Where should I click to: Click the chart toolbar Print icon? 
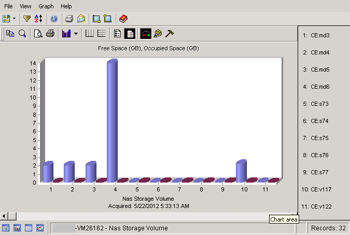pos(50,34)
